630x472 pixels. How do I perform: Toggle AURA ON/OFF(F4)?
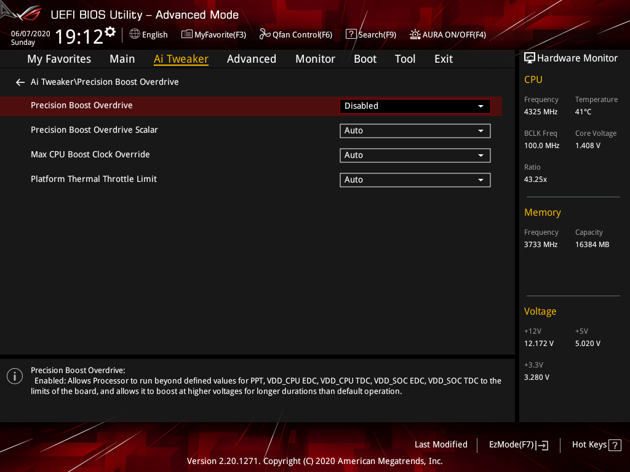click(x=448, y=34)
